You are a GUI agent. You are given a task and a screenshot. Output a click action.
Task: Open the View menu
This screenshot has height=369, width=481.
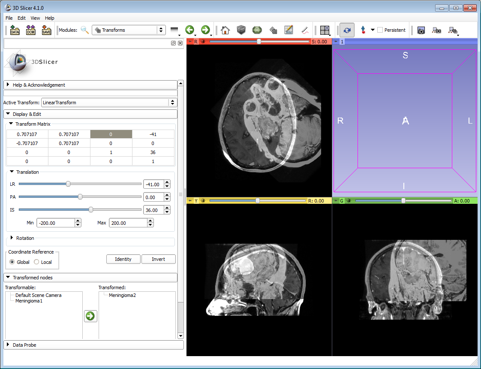(35, 18)
